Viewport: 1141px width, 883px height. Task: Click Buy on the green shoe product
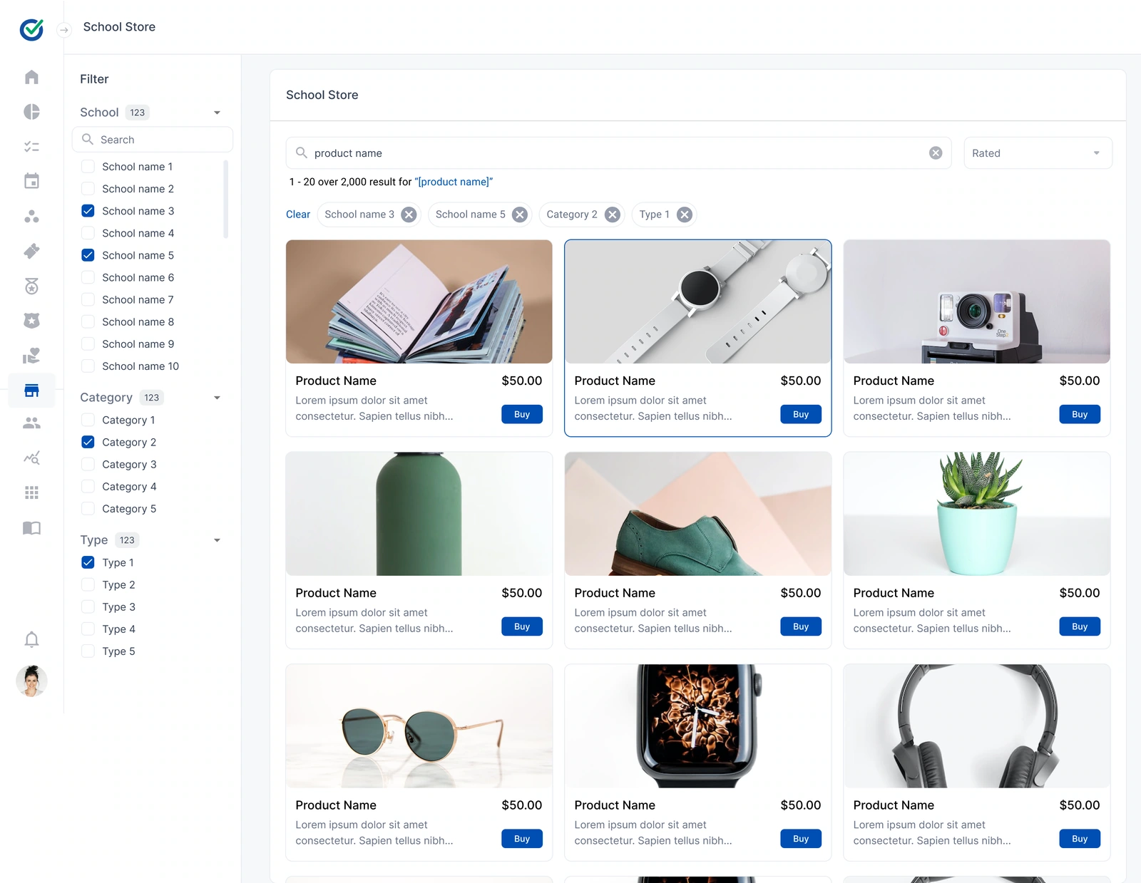801,626
